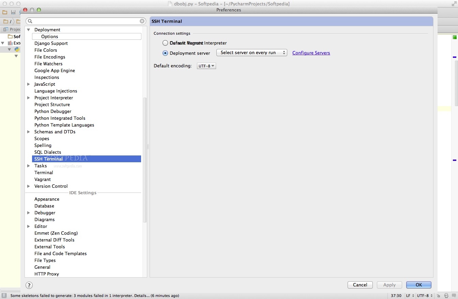Expand the Tasks settings node
This screenshot has width=458, height=299.
tap(29, 166)
